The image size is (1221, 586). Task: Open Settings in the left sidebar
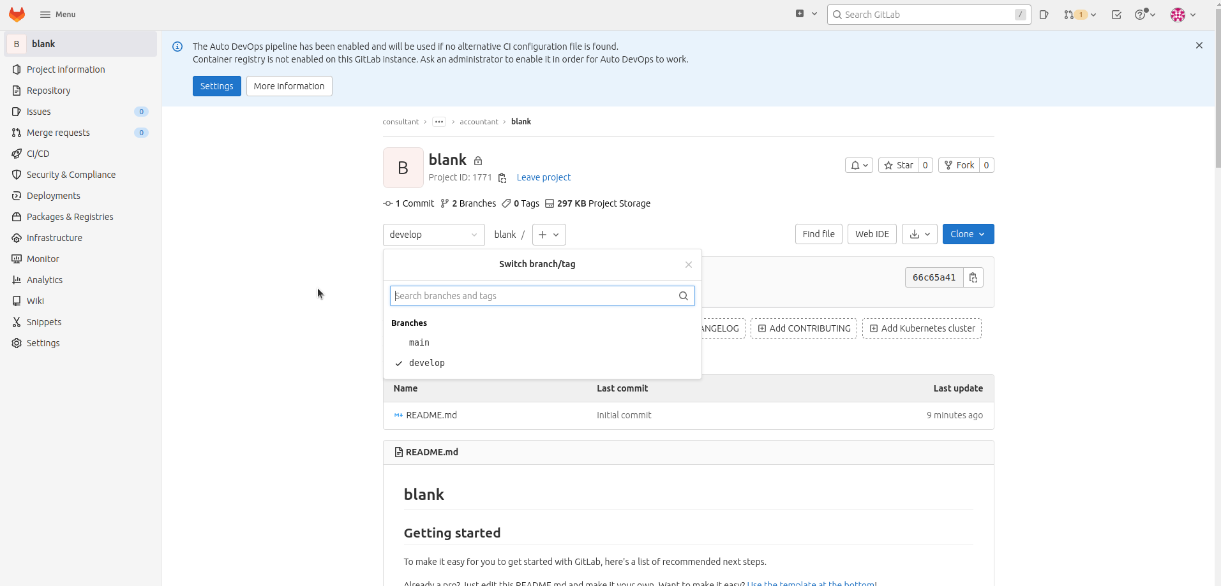[x=80, y=343]
